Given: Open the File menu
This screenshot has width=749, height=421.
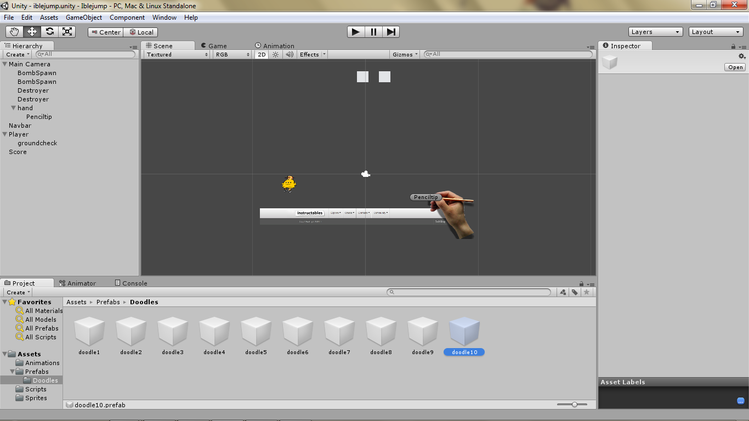Looking at the screenshot, I should tap(9, 17).
